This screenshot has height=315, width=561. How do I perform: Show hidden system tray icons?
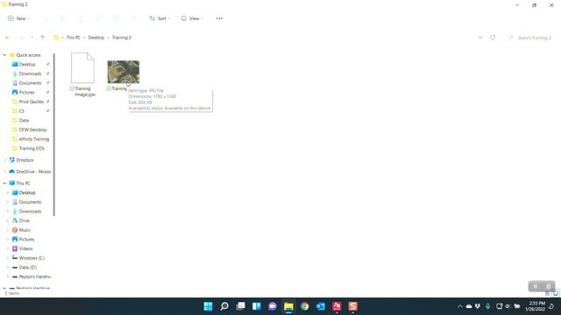point(459,306)
